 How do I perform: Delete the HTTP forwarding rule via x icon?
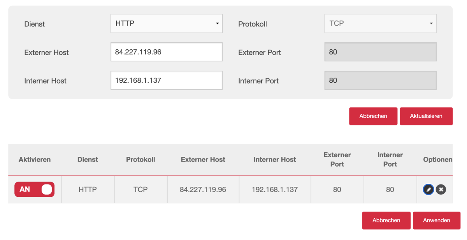tap(441, 190)
